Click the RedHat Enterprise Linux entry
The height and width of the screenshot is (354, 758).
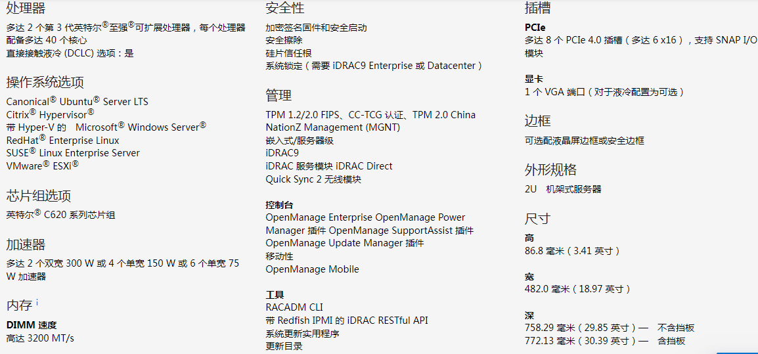click(63, 140)
